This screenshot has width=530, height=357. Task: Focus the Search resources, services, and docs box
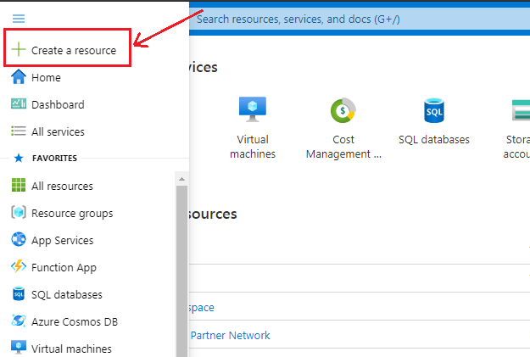360,19
